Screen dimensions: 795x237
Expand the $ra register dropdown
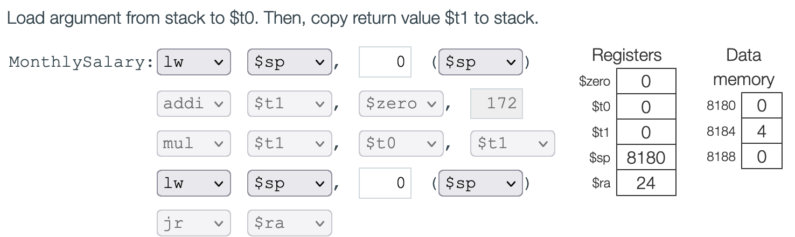coord(289,223)
